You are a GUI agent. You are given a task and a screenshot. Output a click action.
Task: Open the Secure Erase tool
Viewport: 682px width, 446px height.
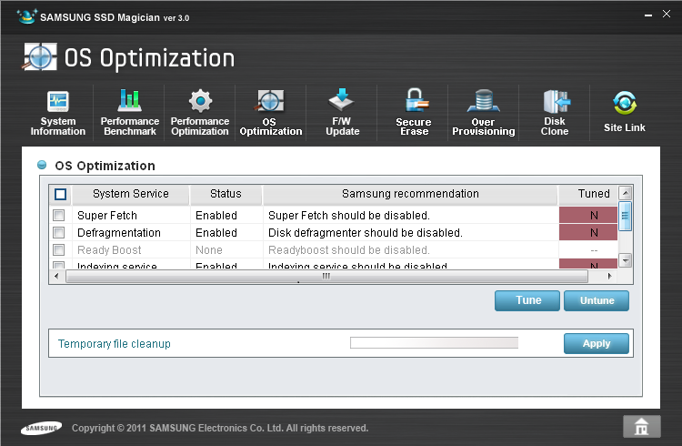pos(413,113)
